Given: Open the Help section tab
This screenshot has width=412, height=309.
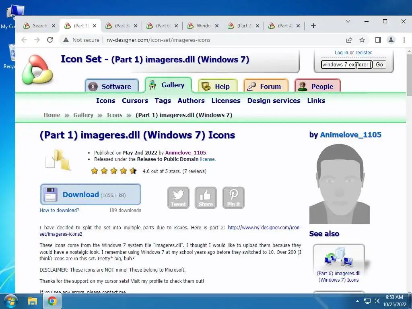Looking at the screenshot, I should [218, 86].
